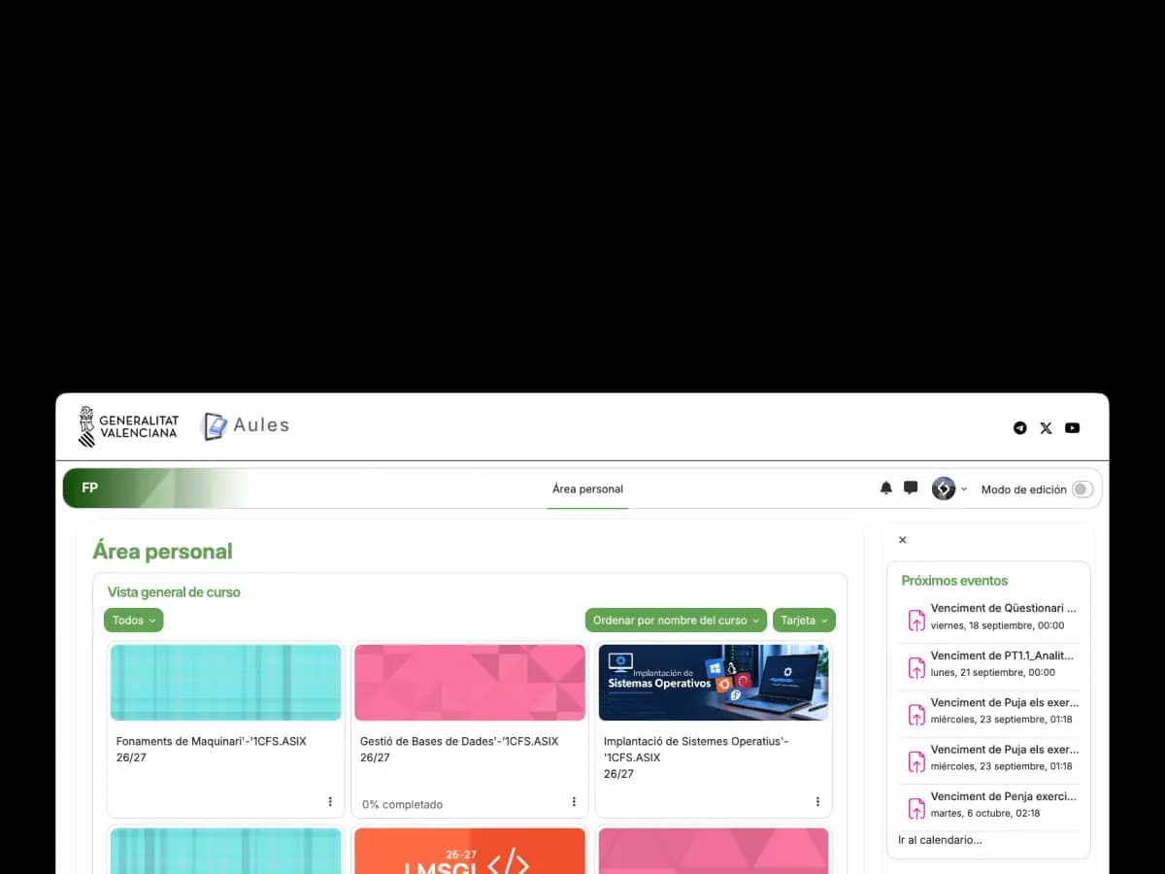Open Ordenar por nombre del curso dropdown
This screenshot has width=1165, height=874.
click(676, 621)
